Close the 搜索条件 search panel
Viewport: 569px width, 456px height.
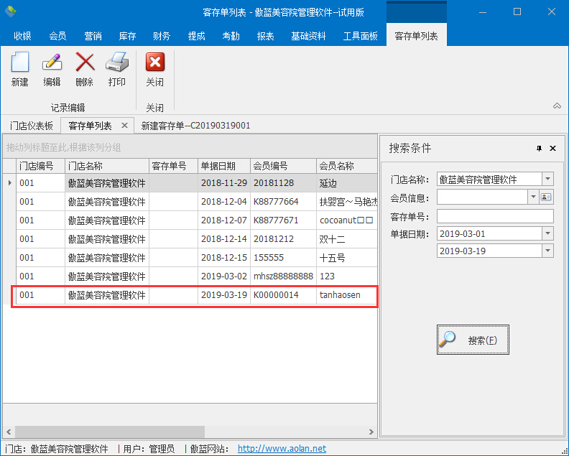pos(552,148)
